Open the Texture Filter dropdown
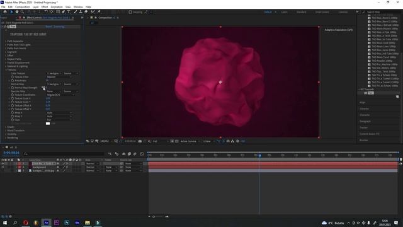403x227 pixels. pyautogui.click(x=59, y=77)
